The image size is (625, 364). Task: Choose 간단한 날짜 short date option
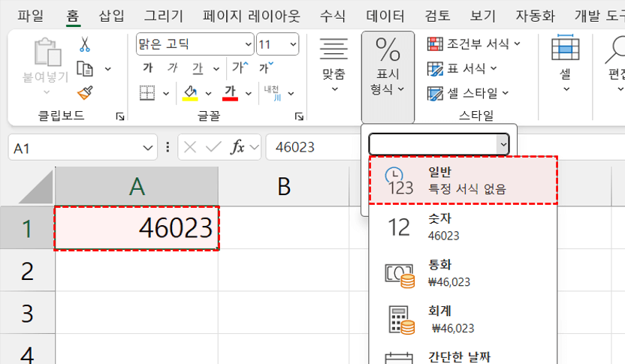coord(463,354)
